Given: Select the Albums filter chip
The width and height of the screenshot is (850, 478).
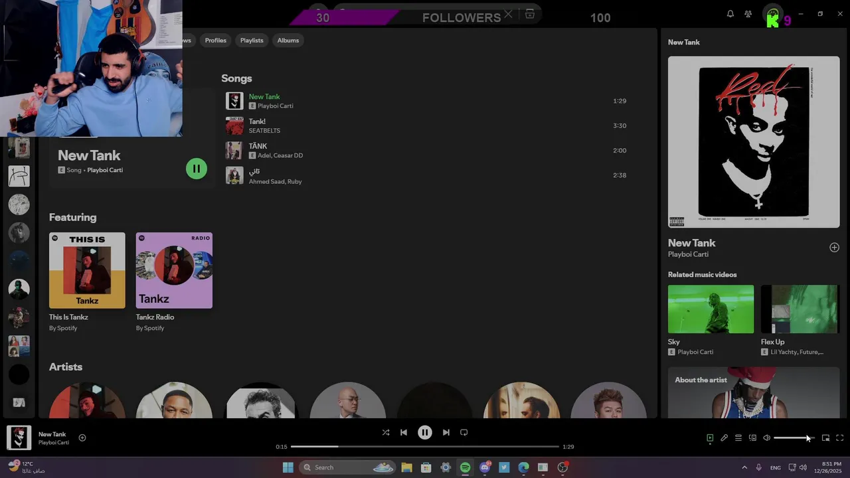Looking at the screenshot, I should [288, 40].
